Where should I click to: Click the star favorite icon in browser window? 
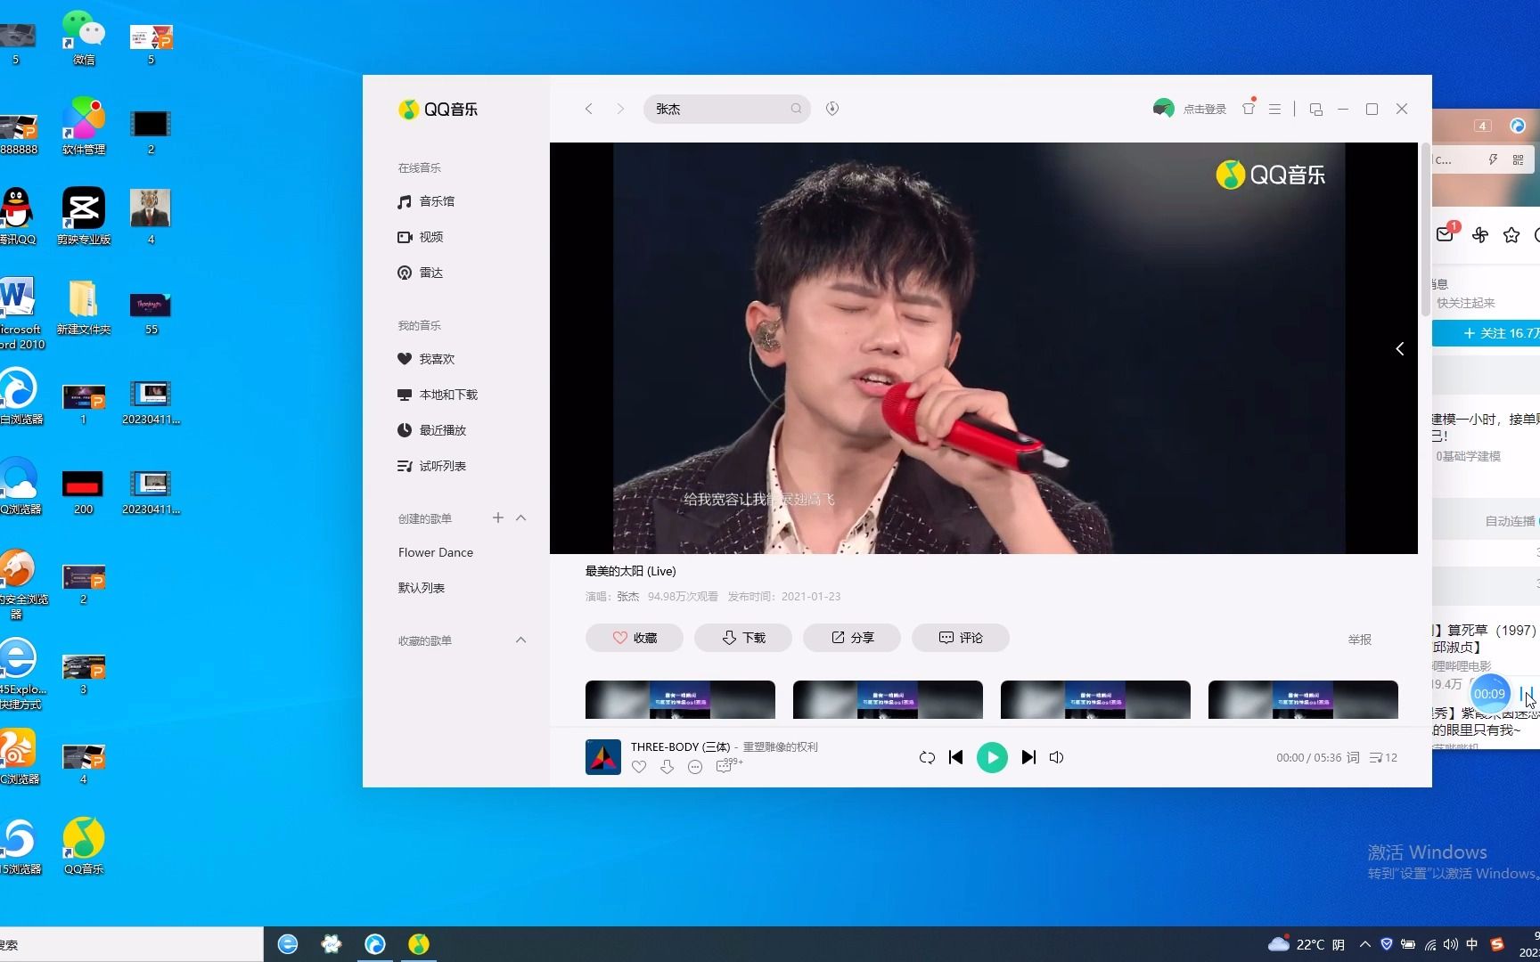point(1511,235)
